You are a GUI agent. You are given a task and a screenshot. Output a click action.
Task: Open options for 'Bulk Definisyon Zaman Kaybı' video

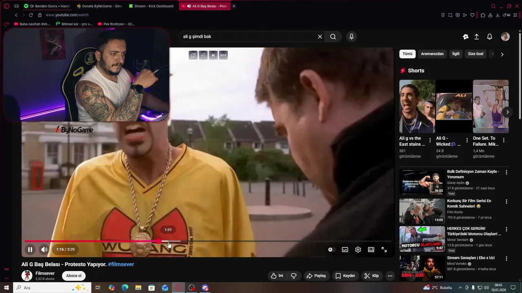[x=507, y=173]
